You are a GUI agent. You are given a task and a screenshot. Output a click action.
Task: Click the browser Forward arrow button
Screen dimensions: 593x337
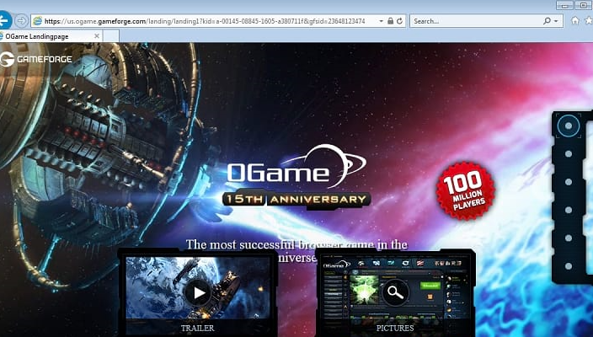22,21
